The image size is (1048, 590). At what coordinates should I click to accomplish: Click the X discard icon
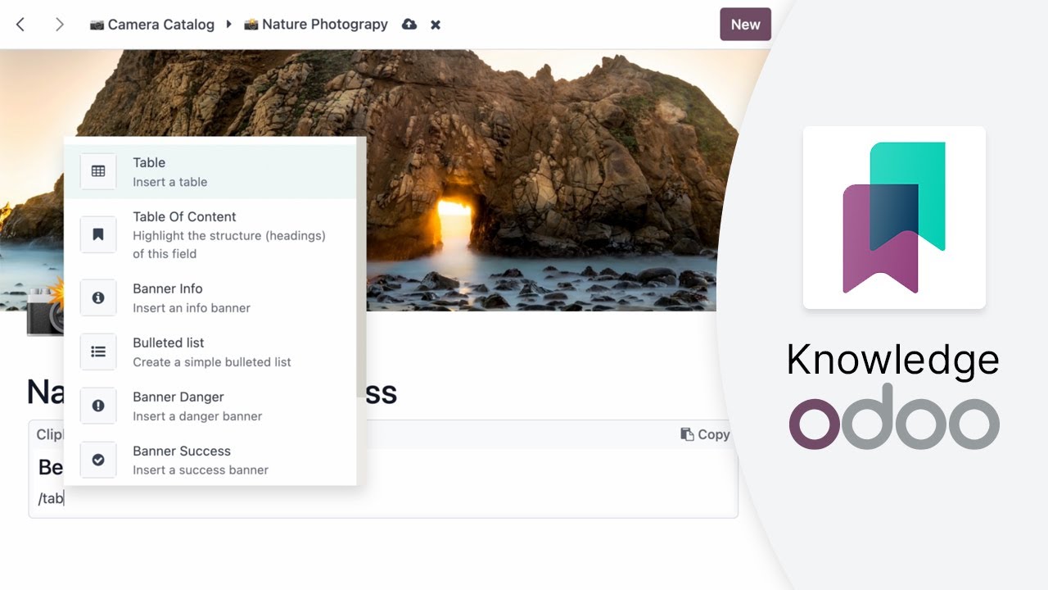[x=436, y=25]
